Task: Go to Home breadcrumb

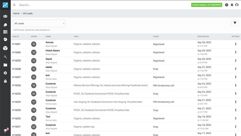Action: click(16, 13)
